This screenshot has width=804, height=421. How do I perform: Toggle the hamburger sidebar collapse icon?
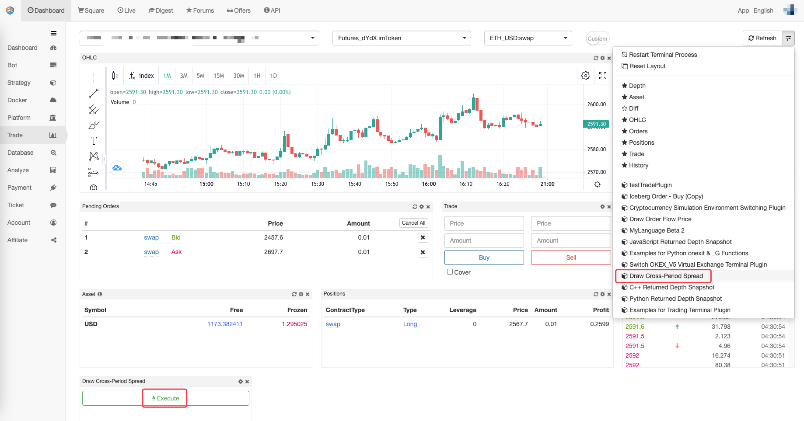(x=54, y=33)
